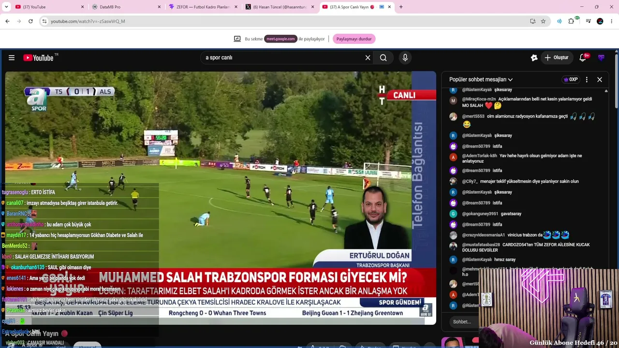The width and height of the screenshot is (619, 348).
Task: Run the search with the magnifier button
Action: 383,58
